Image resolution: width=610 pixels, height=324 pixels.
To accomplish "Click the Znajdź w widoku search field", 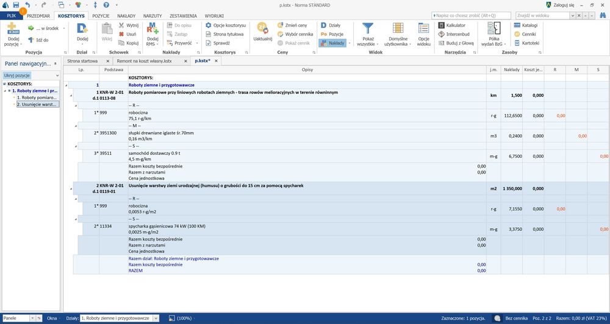I will click(543, 16).
